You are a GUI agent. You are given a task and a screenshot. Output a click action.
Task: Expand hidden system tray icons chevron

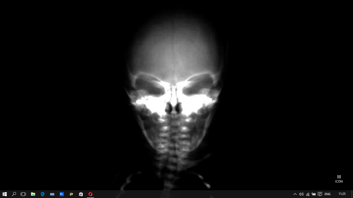[295, 194]
